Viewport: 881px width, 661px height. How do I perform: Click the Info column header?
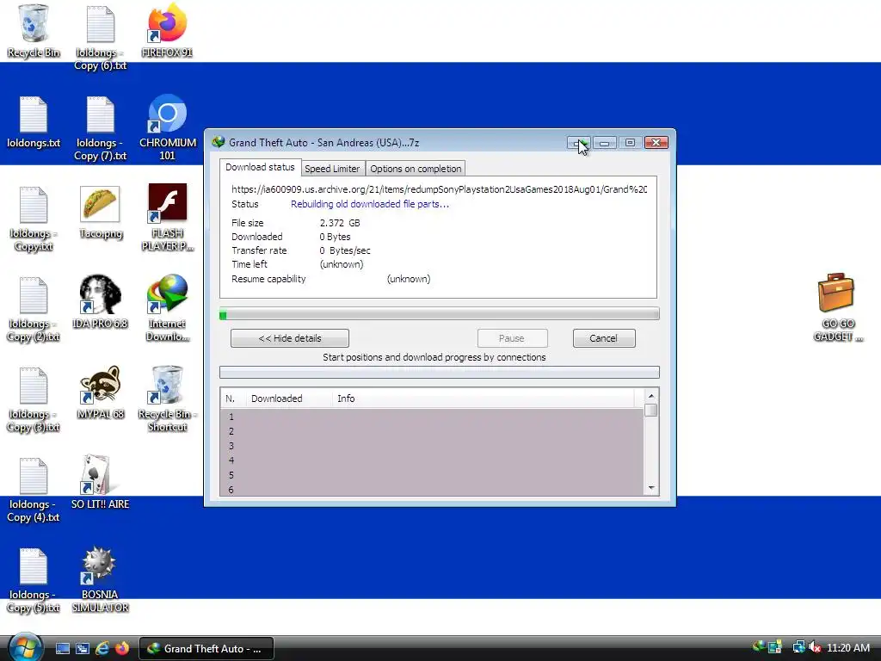pyautogui.click(x=484, y=398)
